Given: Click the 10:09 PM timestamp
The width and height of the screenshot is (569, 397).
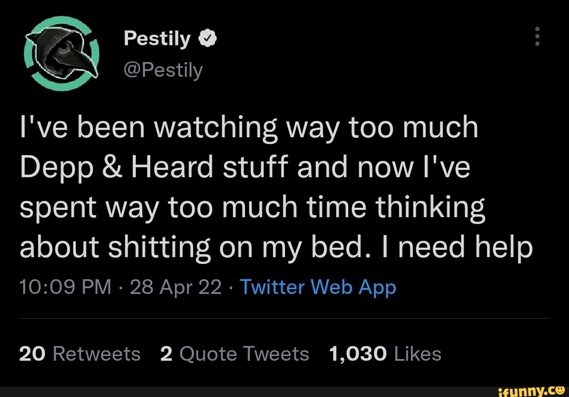Looking at the screenshot, I should (64, 287).
